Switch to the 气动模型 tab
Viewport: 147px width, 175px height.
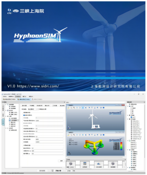click(x=32, y=105)
